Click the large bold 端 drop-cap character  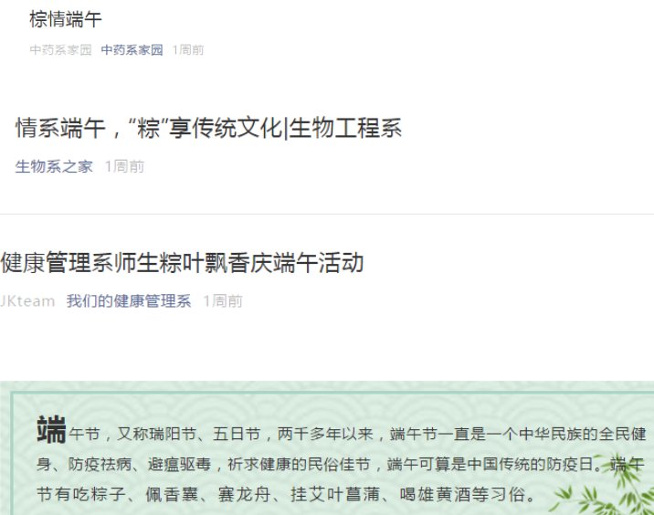[x=51, y=429]
